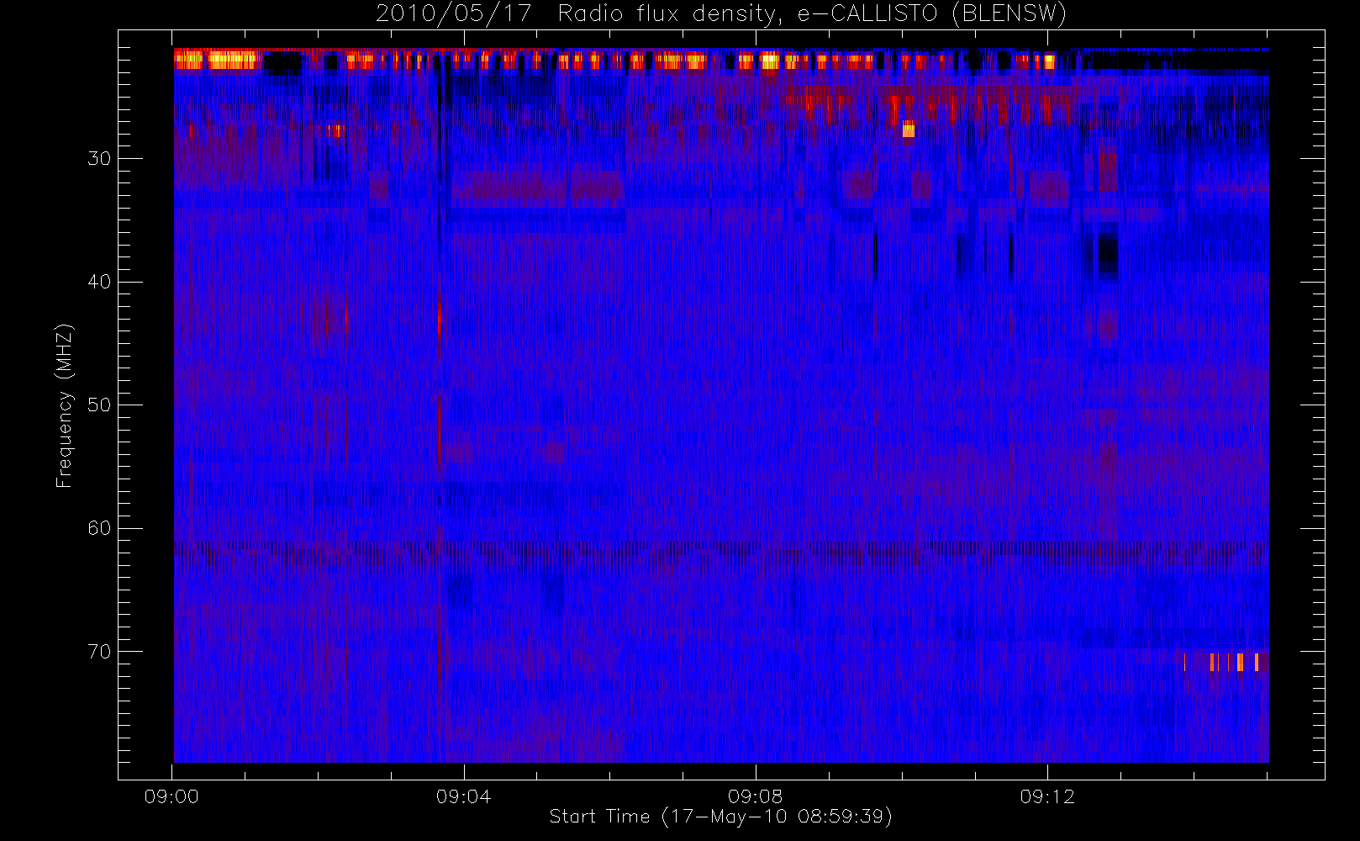This screenshot has height=841, width=1360.
Task: Click the plot title '2010/05/17 Radio flux density'
Action: pos(721,14)
